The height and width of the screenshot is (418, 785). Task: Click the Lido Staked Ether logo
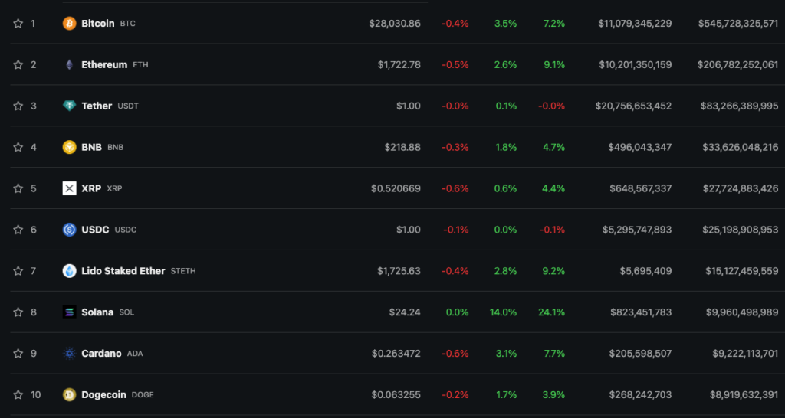[69, 271]
